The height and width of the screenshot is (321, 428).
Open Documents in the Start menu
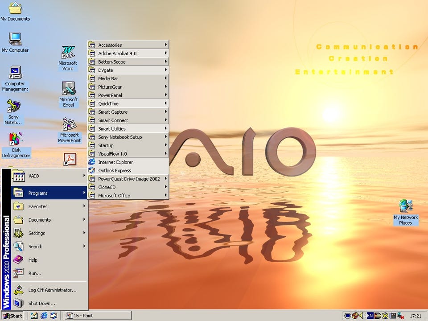click(x=49, y=220)
